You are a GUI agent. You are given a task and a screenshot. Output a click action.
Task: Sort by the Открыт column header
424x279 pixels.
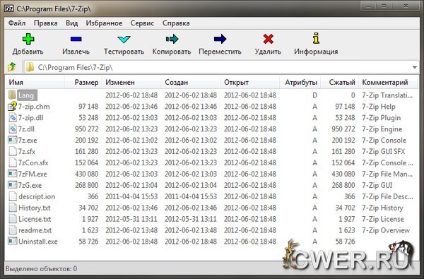[249, 82]
